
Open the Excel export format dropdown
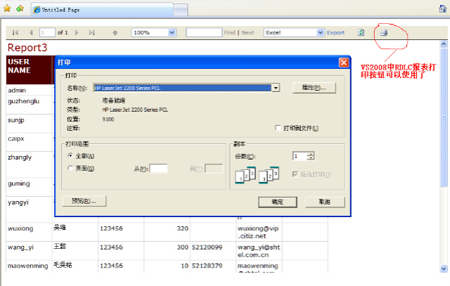click(321, 32)
